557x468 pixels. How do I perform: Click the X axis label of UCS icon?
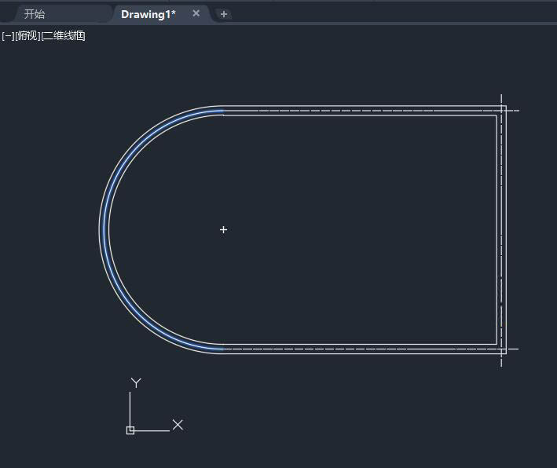178,425
